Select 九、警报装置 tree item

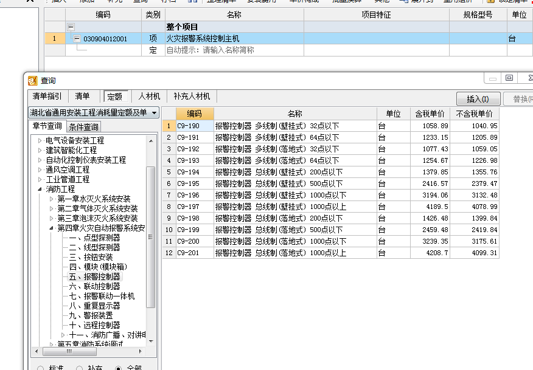[91, 316]
